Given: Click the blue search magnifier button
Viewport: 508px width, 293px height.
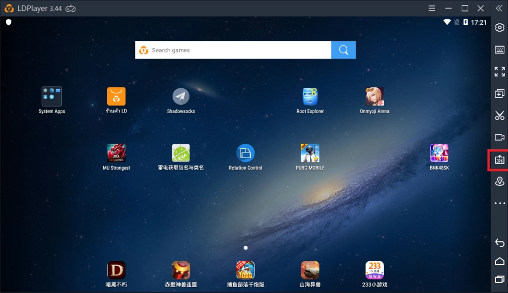Looking at the screenshot, I should click(343, 50).
